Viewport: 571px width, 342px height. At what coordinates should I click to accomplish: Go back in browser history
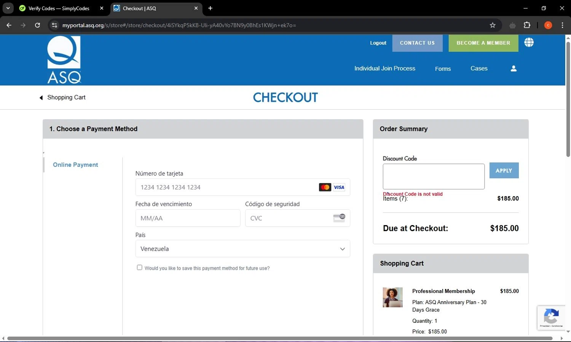coord(9,25)
